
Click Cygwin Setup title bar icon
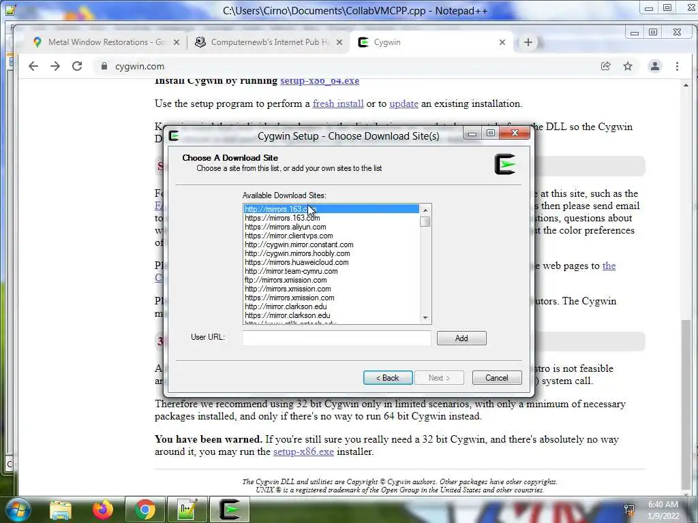[174, 136]
